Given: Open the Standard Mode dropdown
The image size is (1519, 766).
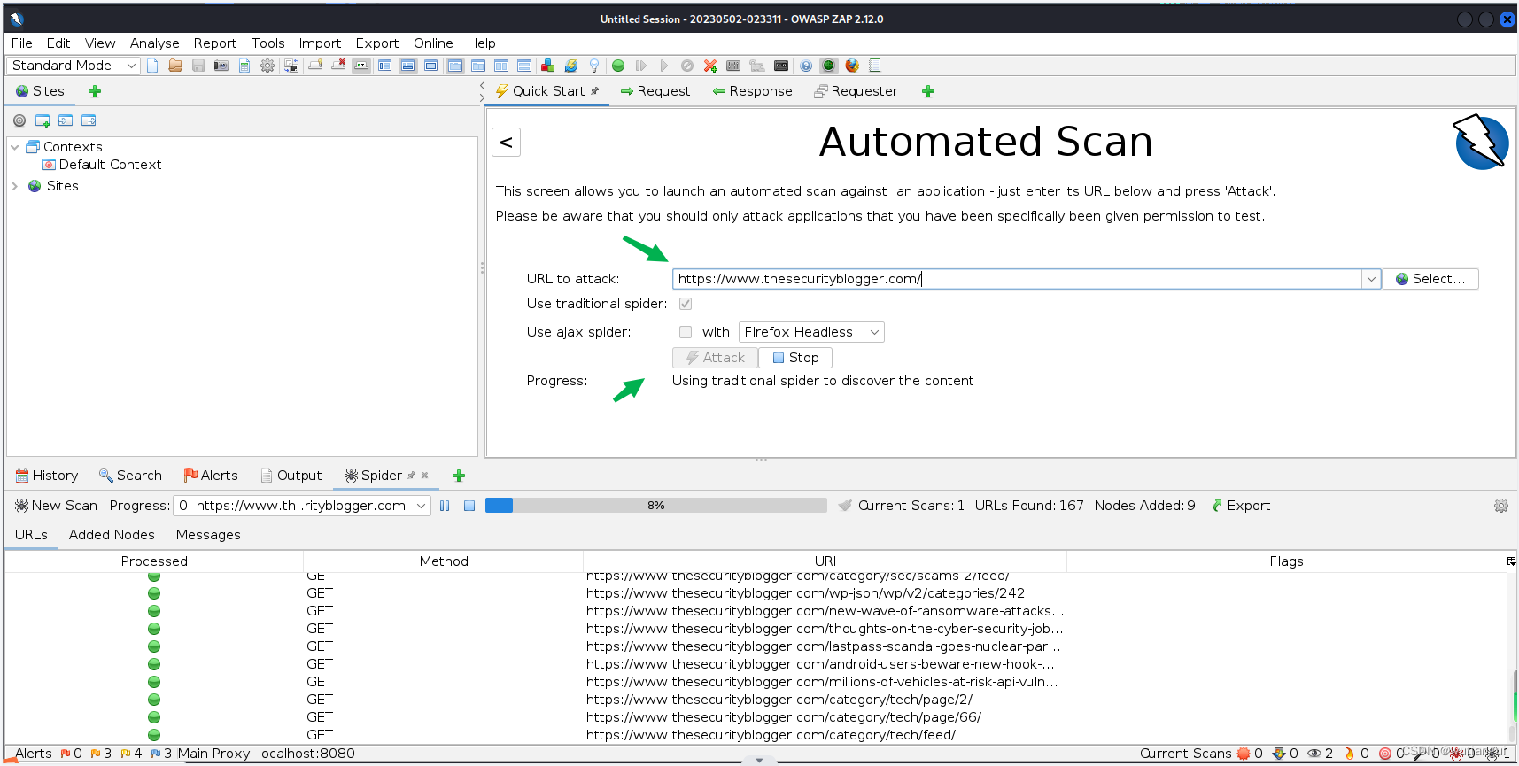Looking at the screenshot, I should tap(74, 66).
